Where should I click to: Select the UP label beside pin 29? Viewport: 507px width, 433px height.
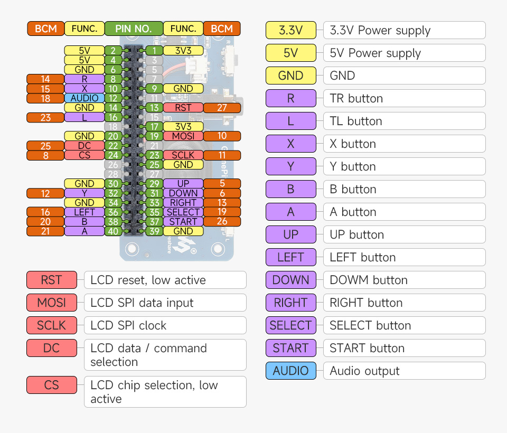click(x=183, y=184)
